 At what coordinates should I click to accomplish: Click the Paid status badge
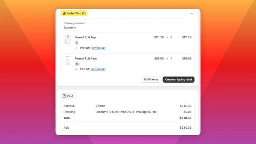click(x=68, y=96)
